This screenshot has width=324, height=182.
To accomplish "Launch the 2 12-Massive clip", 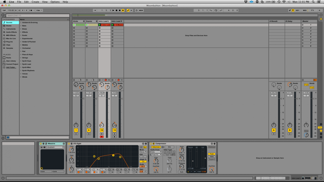I will click(112, 25).
